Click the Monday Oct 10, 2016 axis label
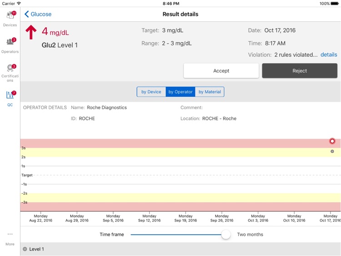The width and height of the screenshot is (341, 256). [x=294, y=218]
